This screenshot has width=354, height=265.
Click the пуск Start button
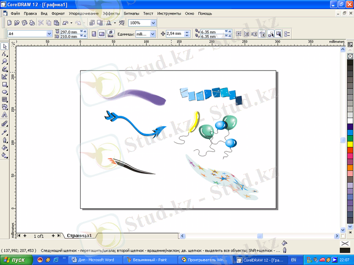tap(16, 260)
